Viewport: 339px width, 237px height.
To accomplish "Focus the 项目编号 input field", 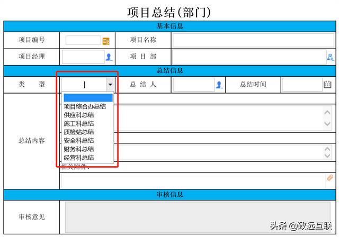I will pyautogui.click(x=84, y=40).
